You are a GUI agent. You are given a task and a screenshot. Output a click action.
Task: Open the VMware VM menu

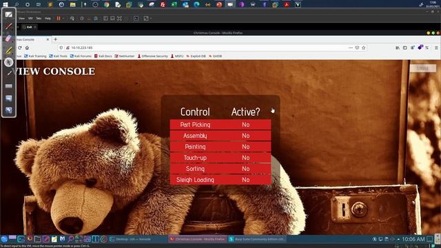tap(30, 19)
